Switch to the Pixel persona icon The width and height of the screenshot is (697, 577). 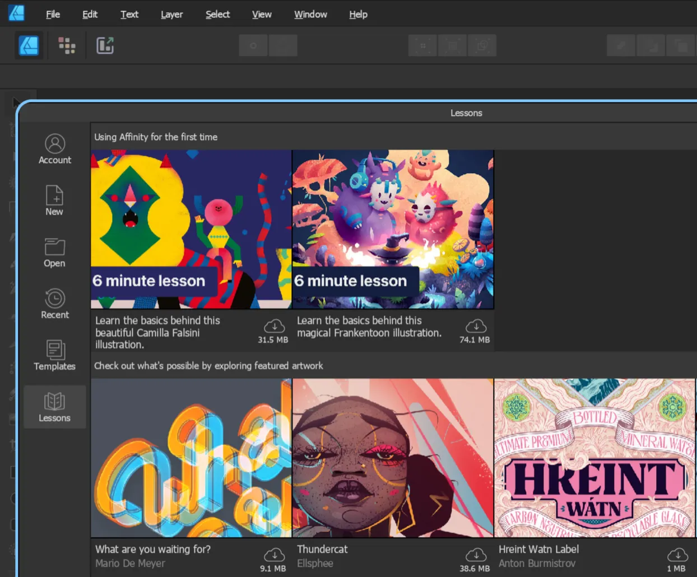click(67, 45)
